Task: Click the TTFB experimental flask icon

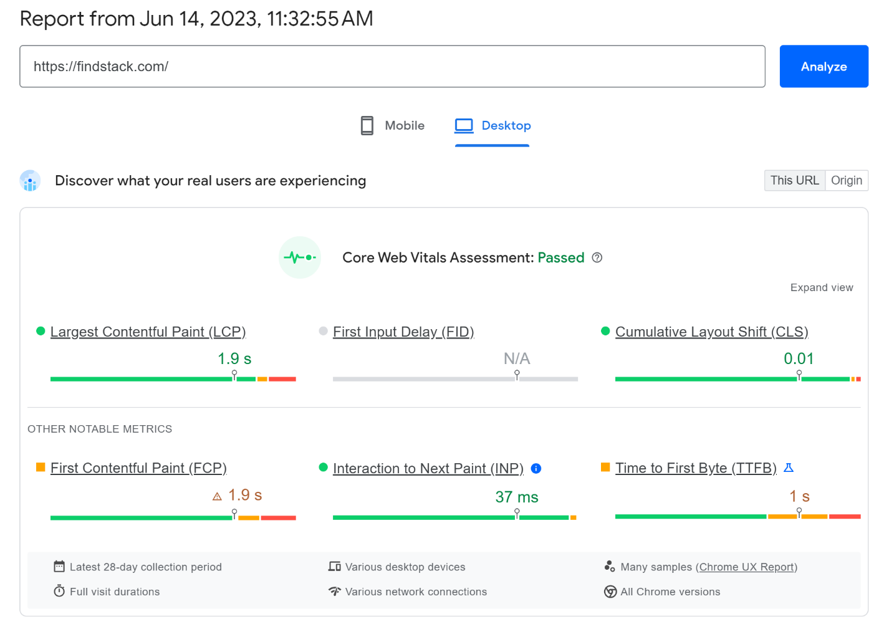Action: (x=789, y=468)
